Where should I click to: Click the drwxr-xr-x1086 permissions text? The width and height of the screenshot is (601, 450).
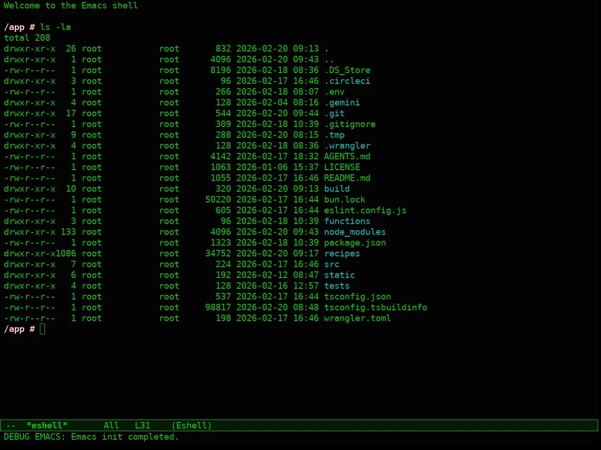pyautogui.click(x=40, y=254)
